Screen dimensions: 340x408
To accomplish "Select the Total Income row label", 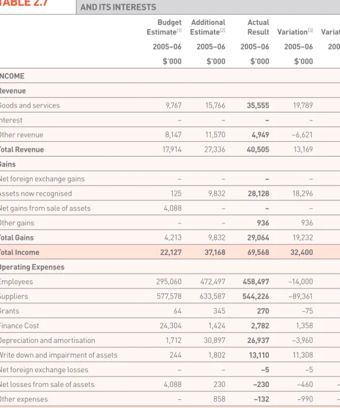I will pos(20,252).
